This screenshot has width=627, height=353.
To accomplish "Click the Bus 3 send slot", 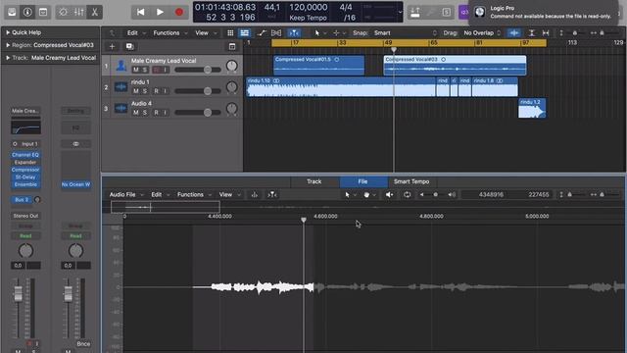I will (22, 199).
